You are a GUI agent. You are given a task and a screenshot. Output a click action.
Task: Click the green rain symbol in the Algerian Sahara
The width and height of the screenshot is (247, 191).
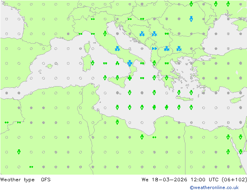point(19,152)
